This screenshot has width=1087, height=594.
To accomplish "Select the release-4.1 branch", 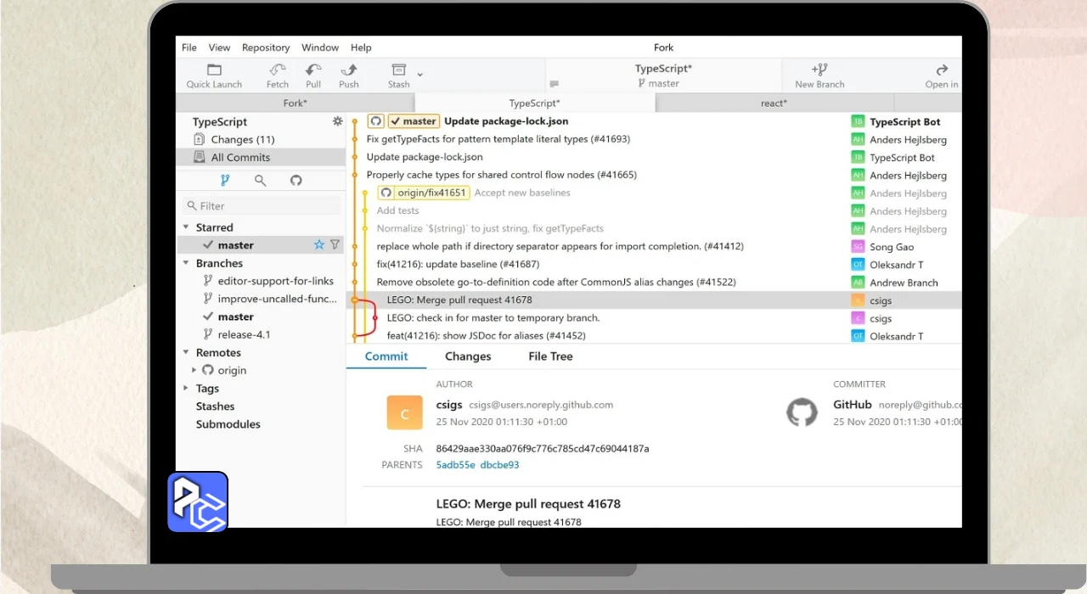I will pos(244,334).
